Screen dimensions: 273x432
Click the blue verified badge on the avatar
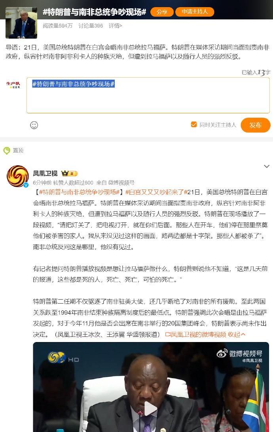pyautogui.click(x=26, y=185)
